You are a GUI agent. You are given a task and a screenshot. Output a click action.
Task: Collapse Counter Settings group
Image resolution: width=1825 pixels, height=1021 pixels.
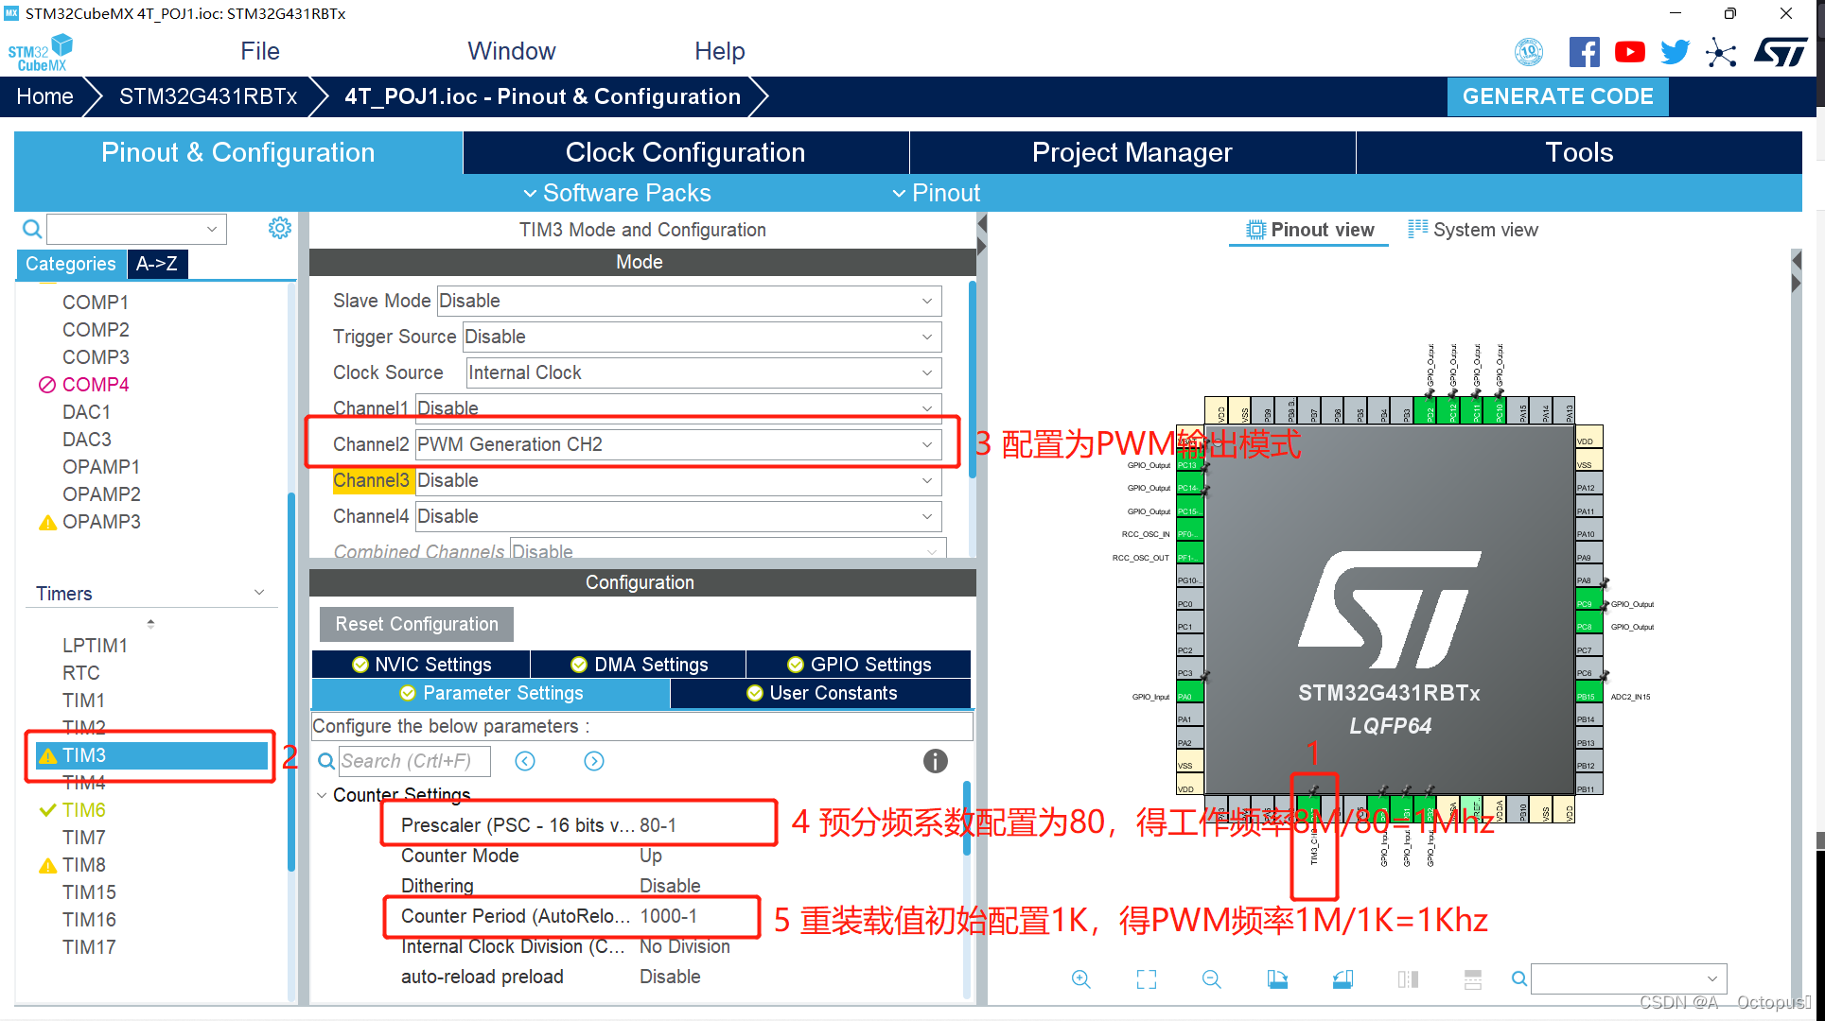pos(322,795)
